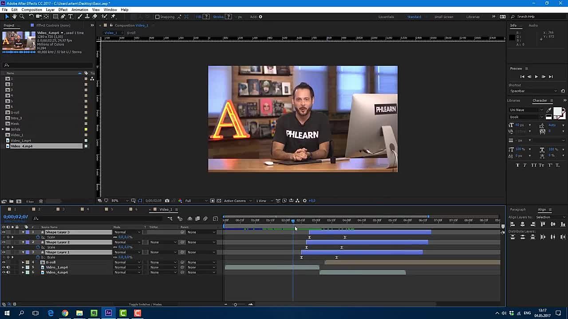Open the Uni Neue font family dropdown
Viewport: 568px width, 319px height.
click(526, 110)
